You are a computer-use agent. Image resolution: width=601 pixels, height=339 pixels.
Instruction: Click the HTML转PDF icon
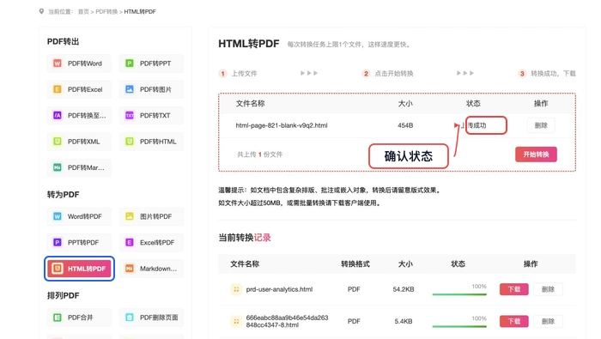click(58, 269)
